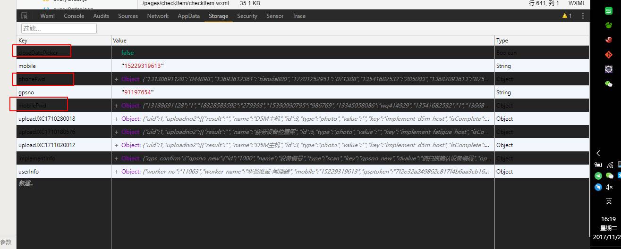Select the gpsno key cell
This screenshot has width=621, height=249.
64,92
